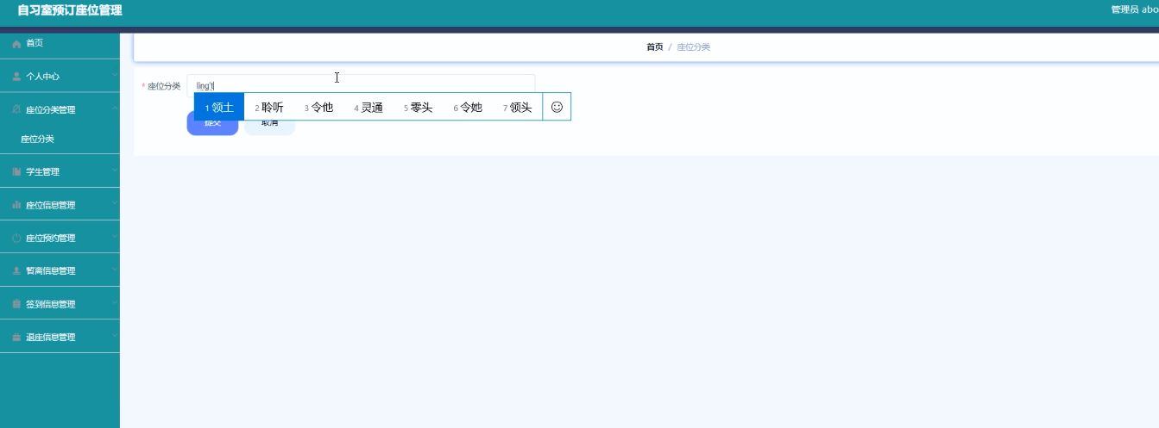Expand the 座位预约管理 submenu arrow
1159x428 pixels.
click(x=115, y=238)
